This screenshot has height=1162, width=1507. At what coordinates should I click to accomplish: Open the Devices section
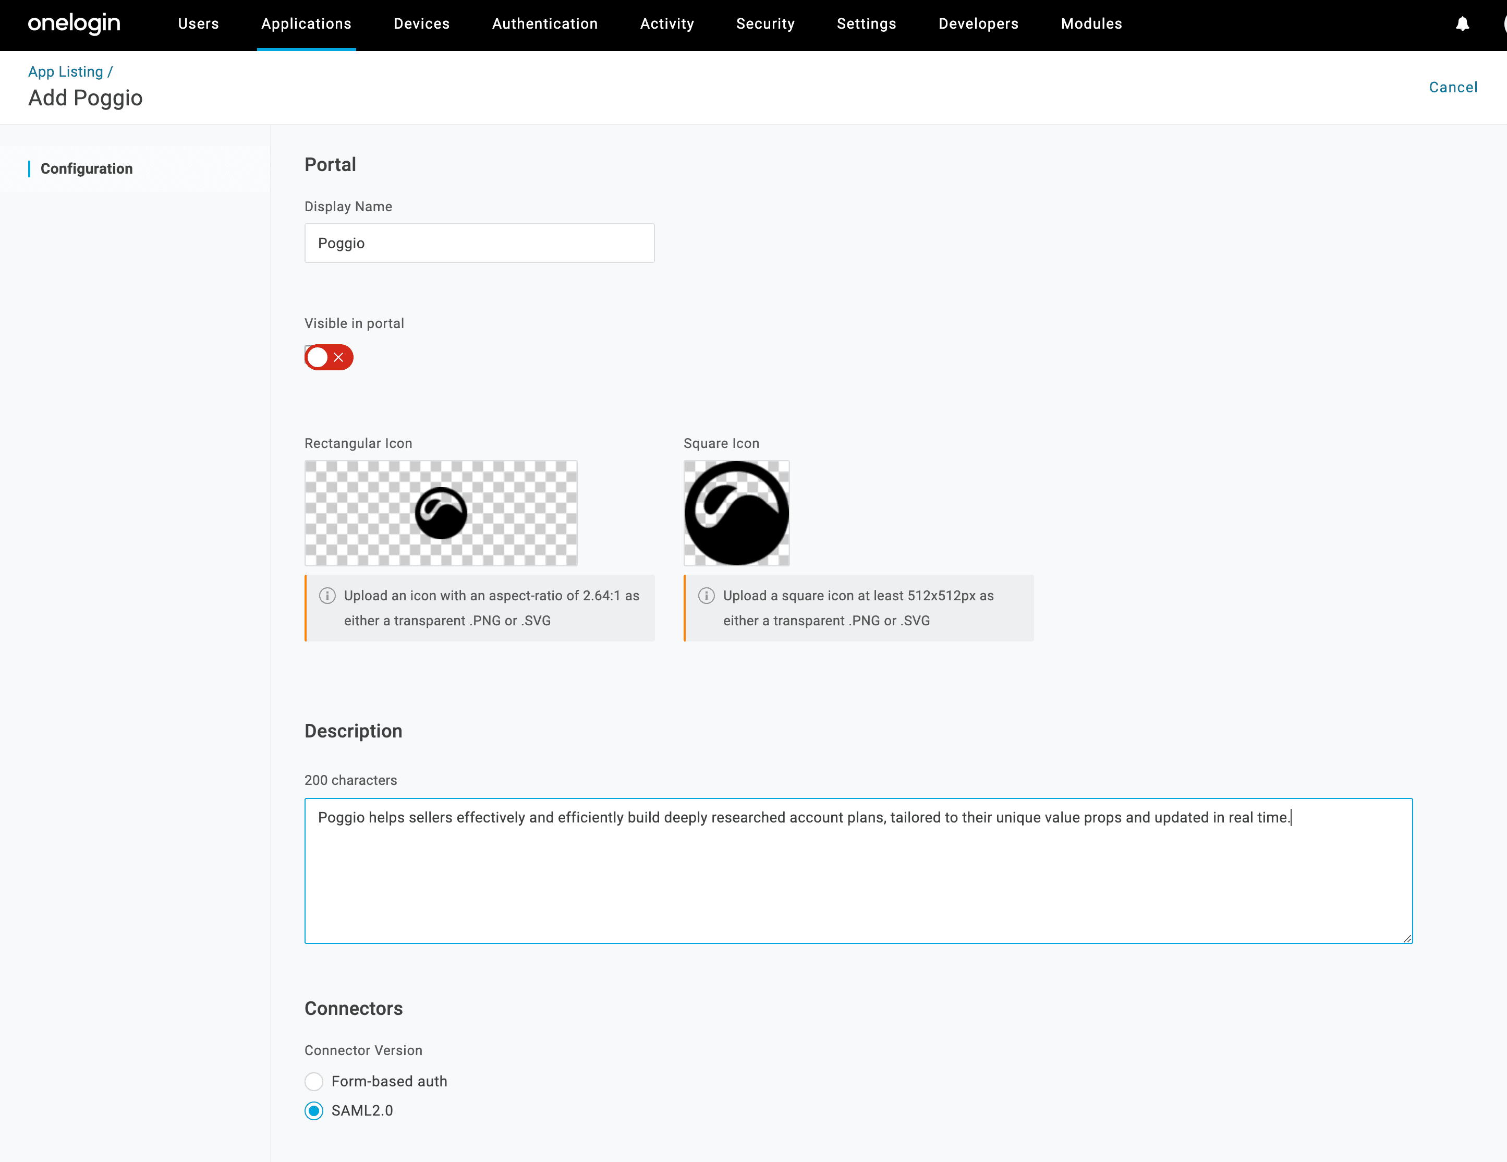pyautogui.click(x=421, y=23)
